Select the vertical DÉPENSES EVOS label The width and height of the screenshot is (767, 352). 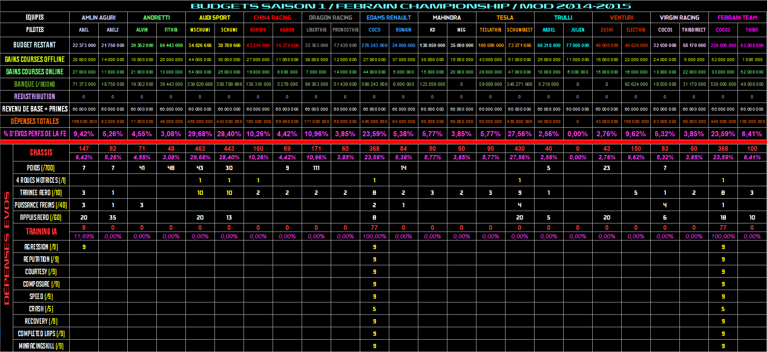click(6, 248)
